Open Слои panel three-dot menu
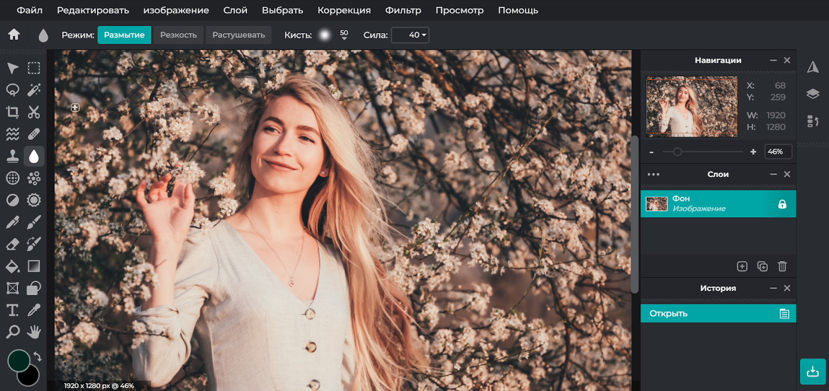This screenshot has height=391, width=829. click(653, 175)
